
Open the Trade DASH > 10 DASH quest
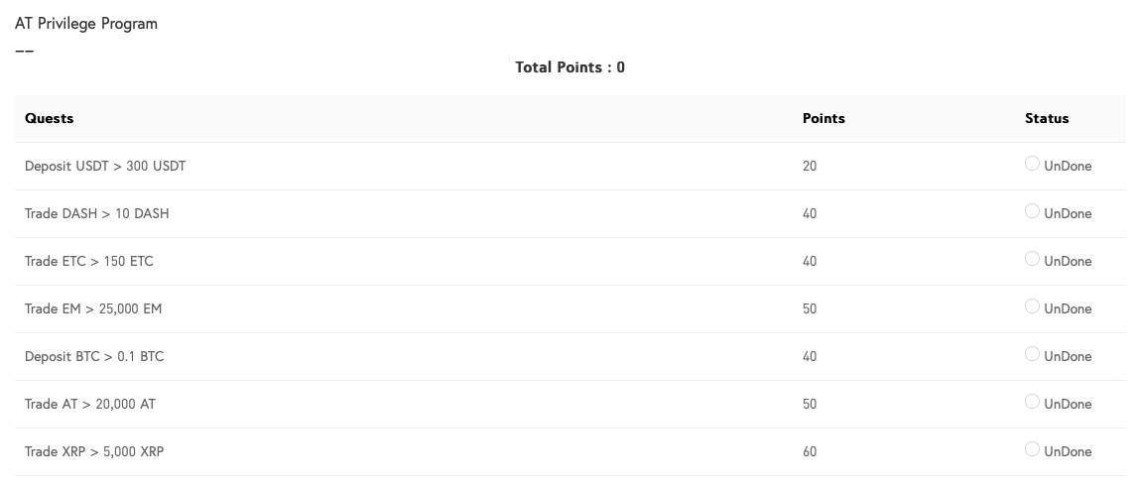[x=97, y=213]
